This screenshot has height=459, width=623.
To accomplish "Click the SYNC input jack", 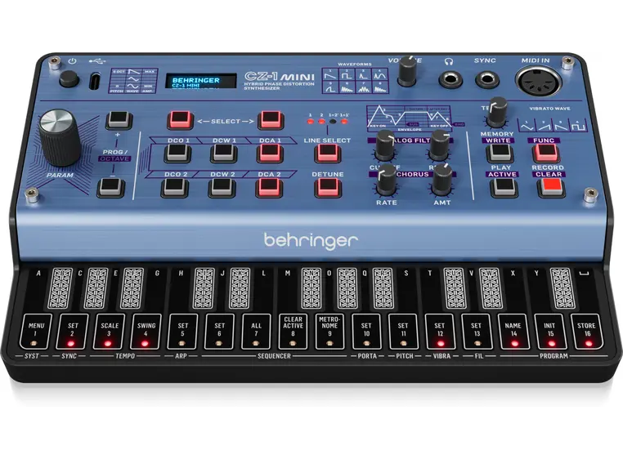I will 486,79.
